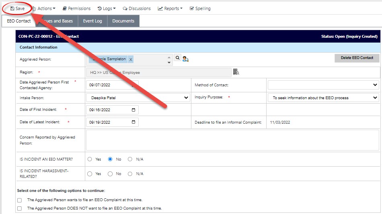The width and height of the screenshot is (382, 214).
Task: Click the Reports chart icon
Action: [x=160, y=8]
